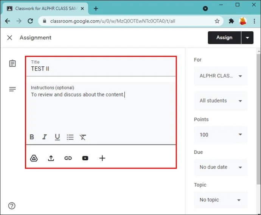Go forward in browser history
The height and width of the screenshot is (215, 261).
[x=19, y=21]
